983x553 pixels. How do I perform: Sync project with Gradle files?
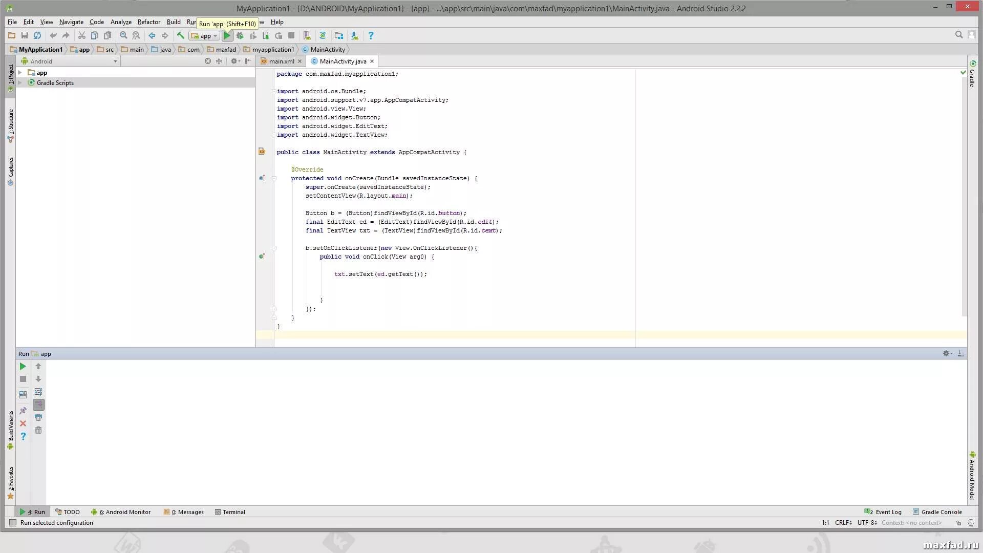tap(323, 35)
